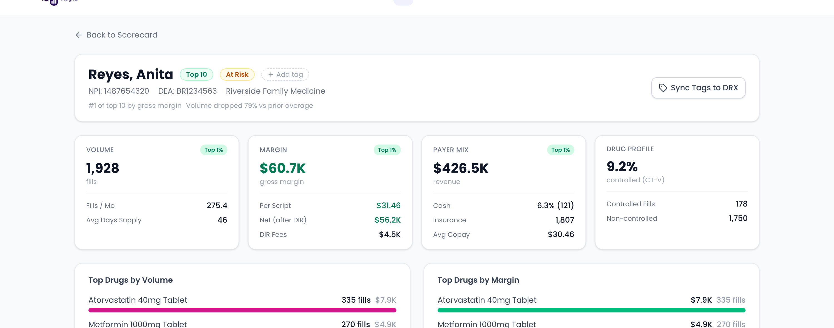Click the 275.4 fills per month value
Viewport: 834px width, 328px height.
point(217,206)
